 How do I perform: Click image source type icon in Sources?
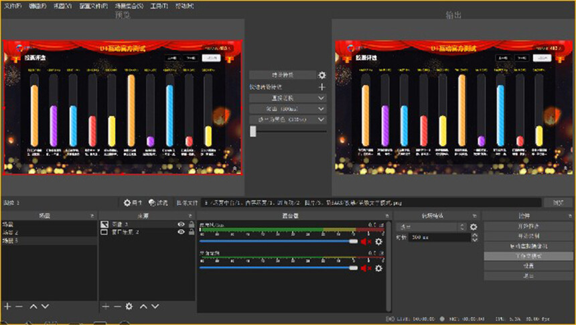pos(104,224)
